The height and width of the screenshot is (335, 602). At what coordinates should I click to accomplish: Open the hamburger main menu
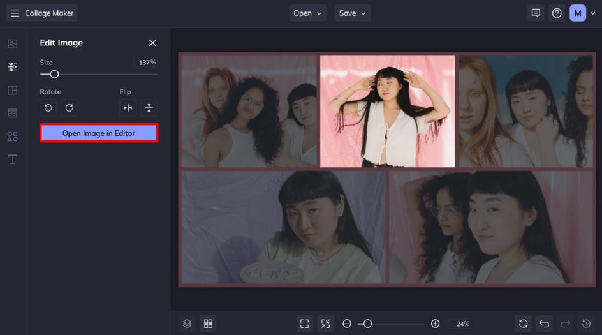(15, 13)
